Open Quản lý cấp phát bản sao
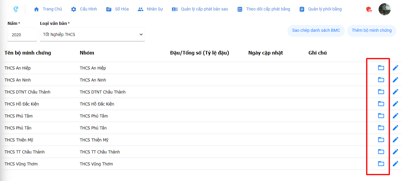Screen dimensions: 403x181 click(x=200, y=9)
